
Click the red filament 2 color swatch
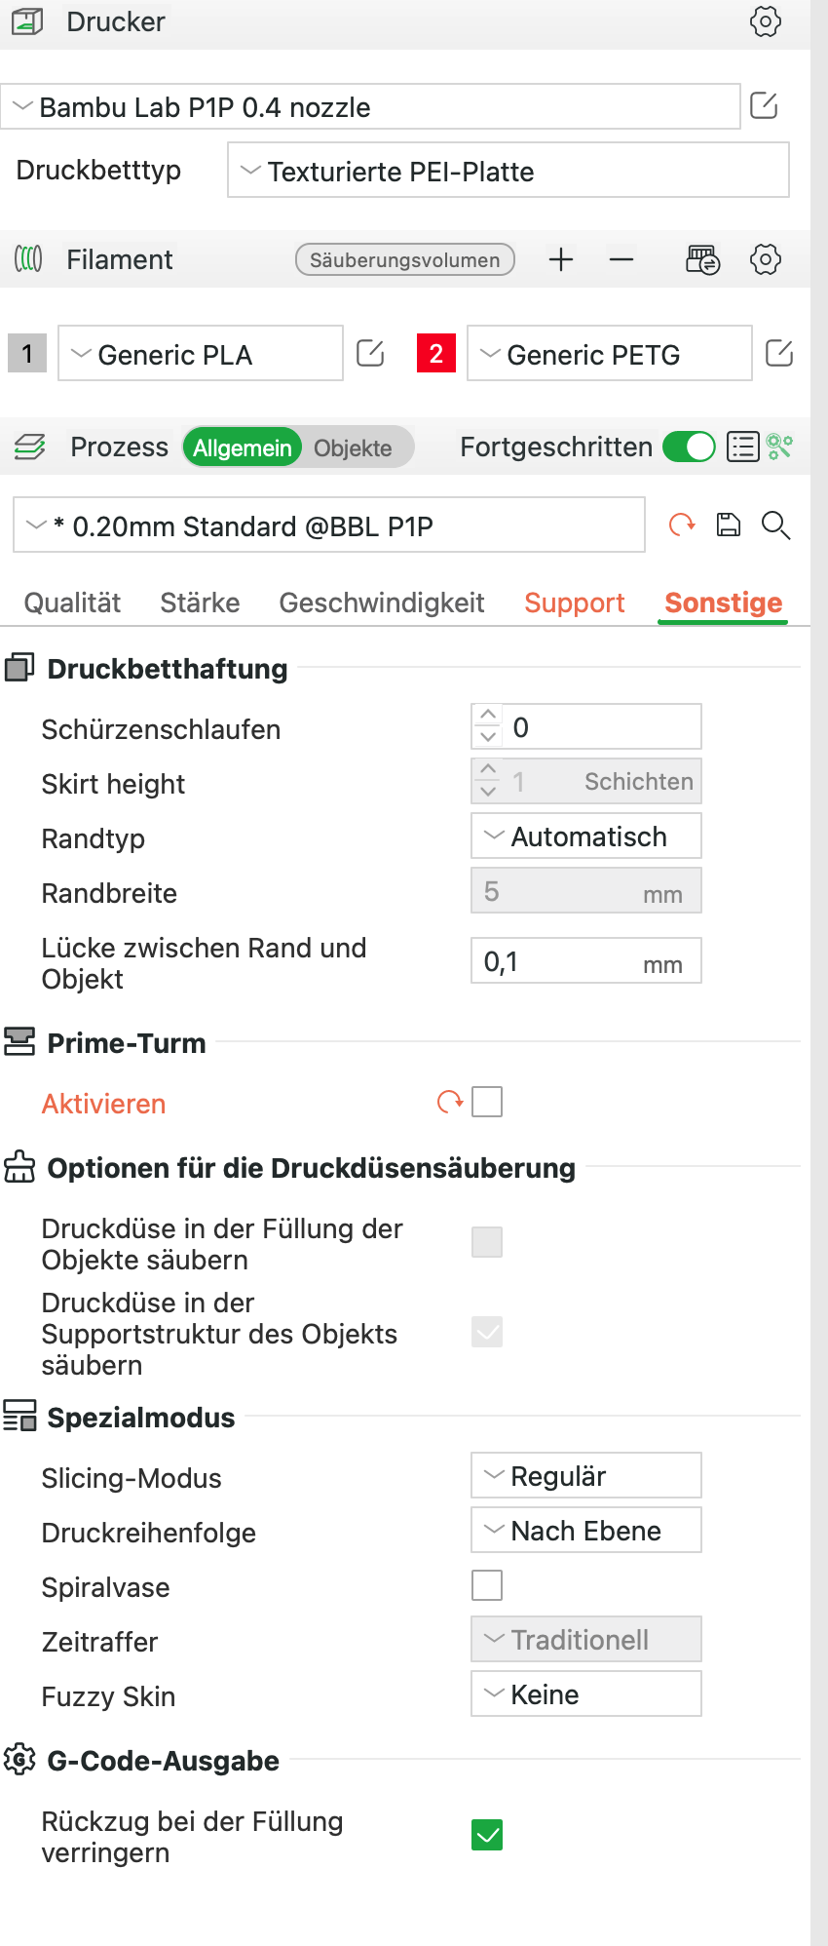pyautogui.click(x=436, y=353)
